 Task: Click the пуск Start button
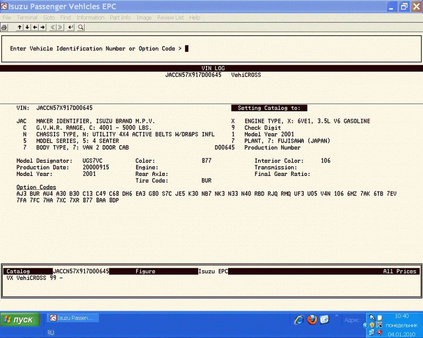(20, 320)
